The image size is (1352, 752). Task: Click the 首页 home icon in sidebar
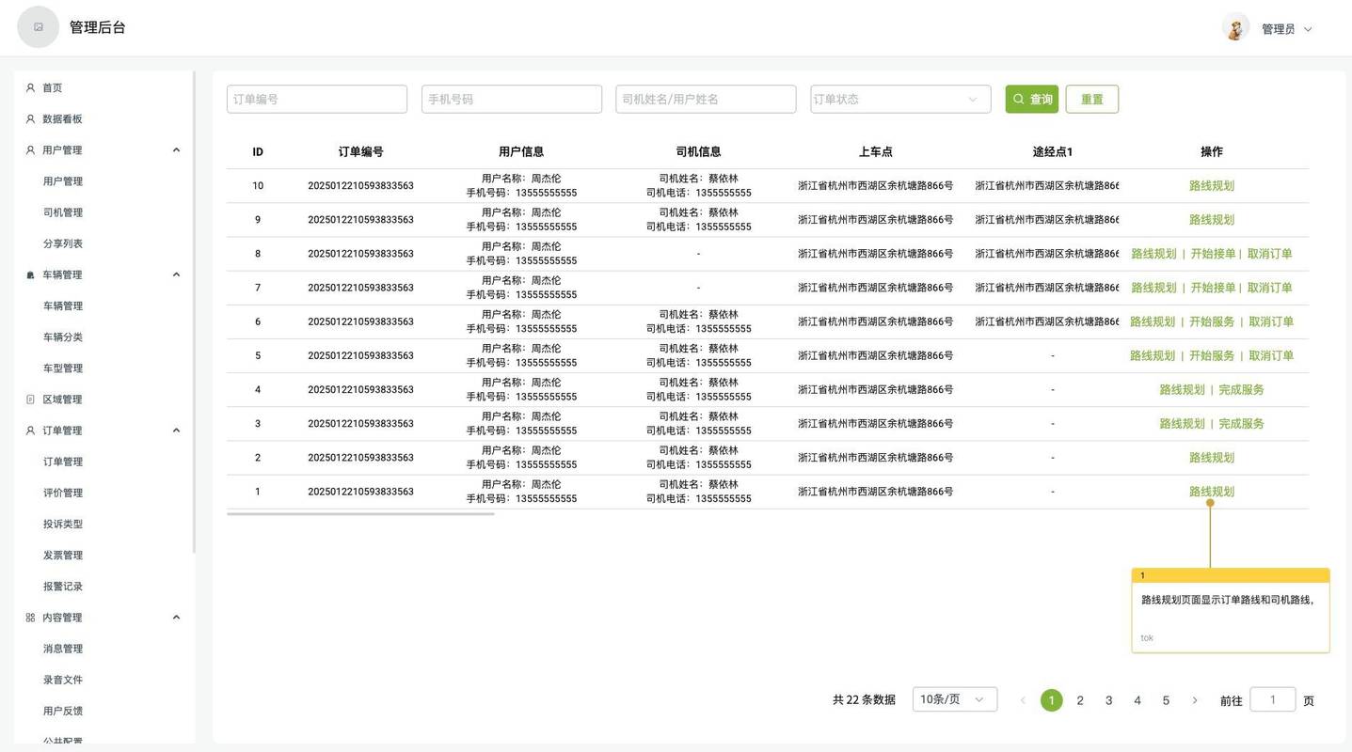(29, 86)
